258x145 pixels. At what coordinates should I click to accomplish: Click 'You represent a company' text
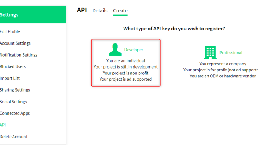223,64
